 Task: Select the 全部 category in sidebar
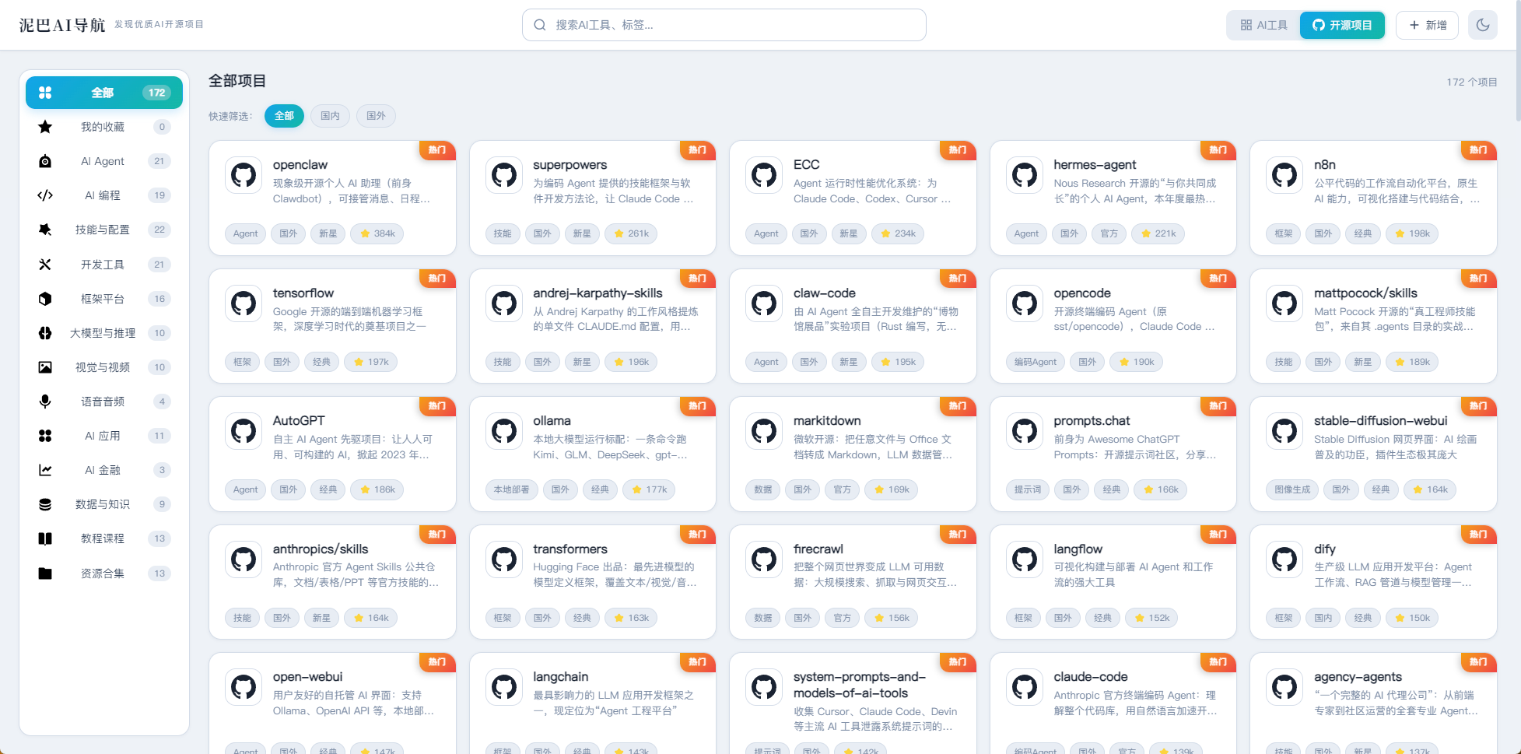pos(104,93)
